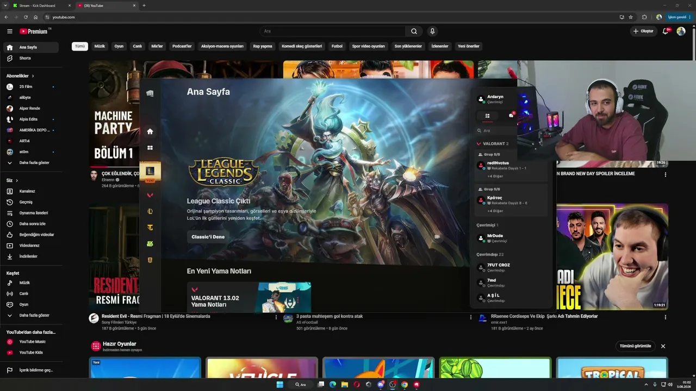The image size is (696, 391).
Task: Open the Riot friends list tab icon
Action: pos(487,116)
